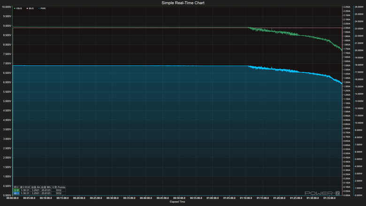Click the 统计 header cell in stats table
The width and height of the screenshot is (366, 206).
(16, 187)
